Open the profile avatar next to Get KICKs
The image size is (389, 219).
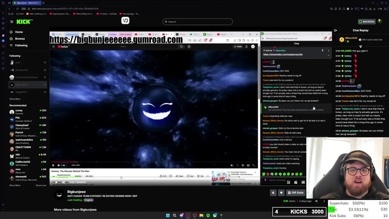click(x=380, y=22)
